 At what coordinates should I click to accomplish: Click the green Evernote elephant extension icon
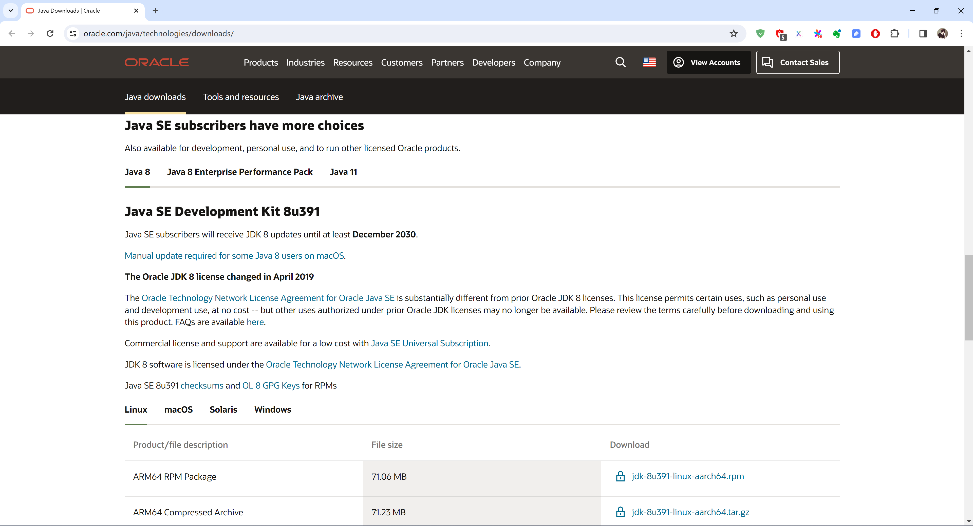(837, 34)
